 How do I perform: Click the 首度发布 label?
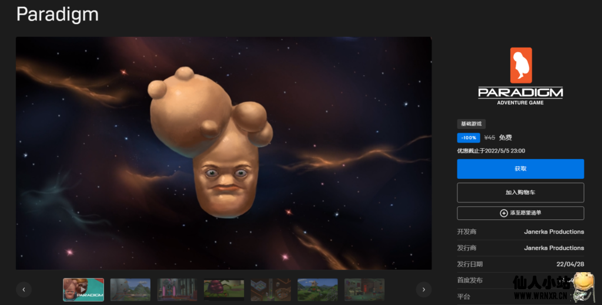coord(470,280)
